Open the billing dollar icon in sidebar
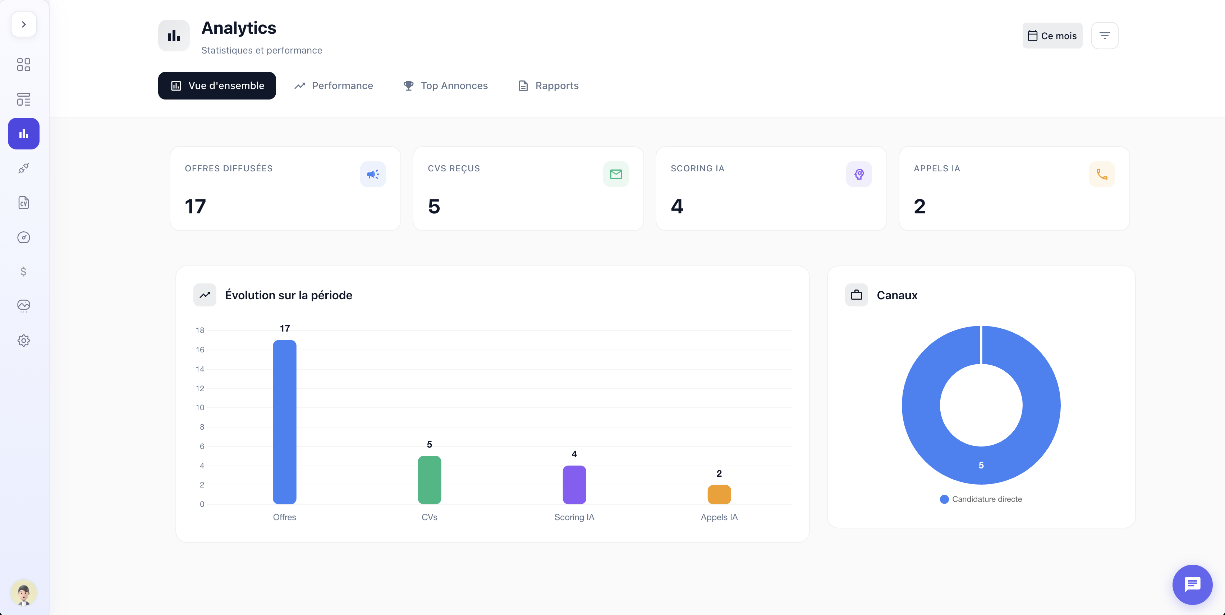This screenshot has width=1225, height=615. pos(23,271)
